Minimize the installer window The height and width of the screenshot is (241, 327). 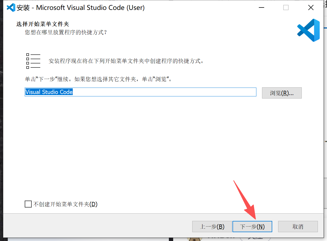[261, 7]
